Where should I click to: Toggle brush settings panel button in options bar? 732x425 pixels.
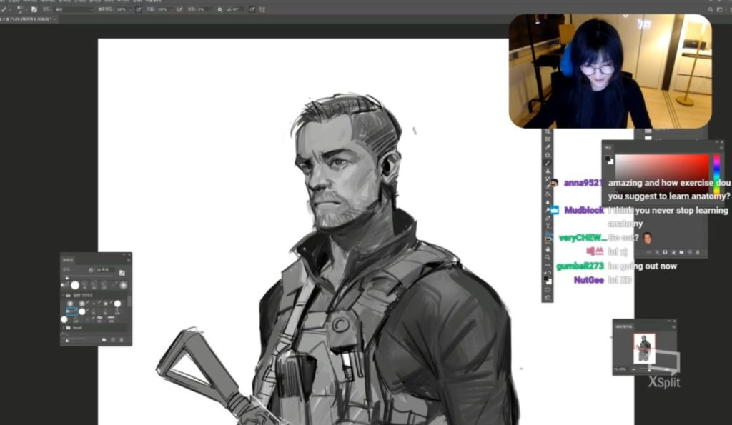pyautogui.click(x=34, y=9)
